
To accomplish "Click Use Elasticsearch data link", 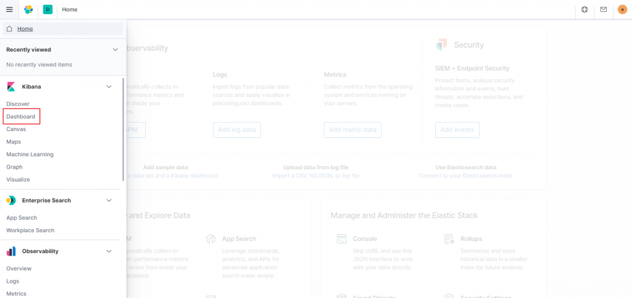I will pyautogui.click(x=466, y=167).
